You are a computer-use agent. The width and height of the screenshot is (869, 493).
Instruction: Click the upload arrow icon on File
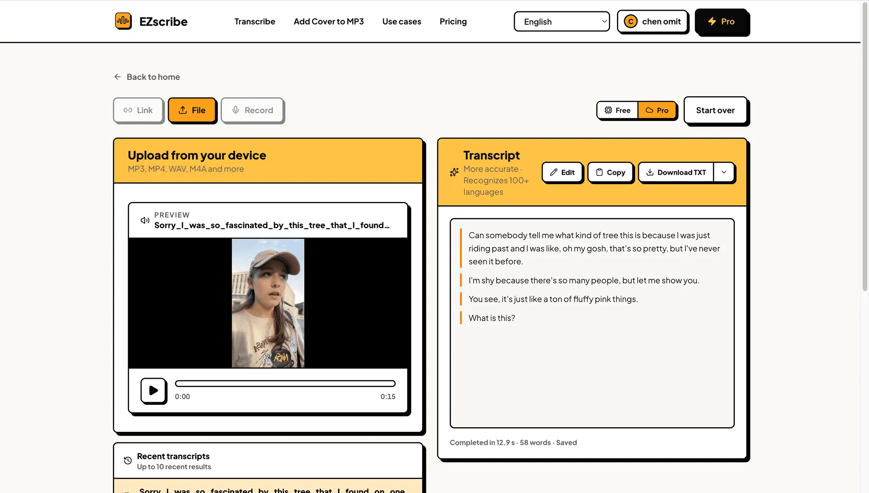pyautogui.click(x=183, y=110)
